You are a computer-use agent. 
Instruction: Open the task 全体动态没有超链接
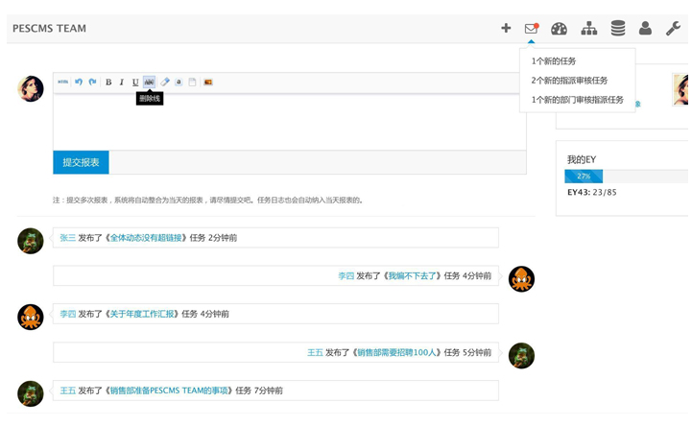point(146,238)
